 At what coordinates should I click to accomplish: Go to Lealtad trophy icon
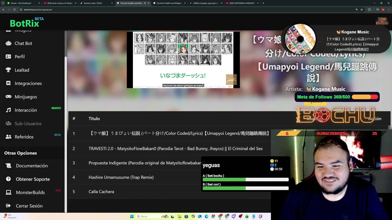pyautogui.click(x=9, y=70)
